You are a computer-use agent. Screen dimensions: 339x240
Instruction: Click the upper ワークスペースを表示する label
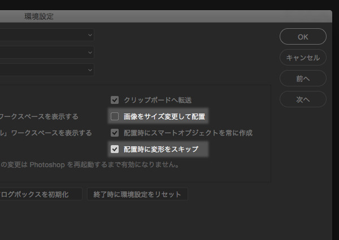tap(38, 117)
